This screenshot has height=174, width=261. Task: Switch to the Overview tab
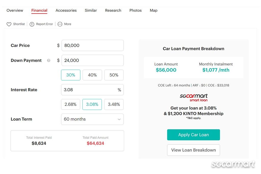point(15,10)
